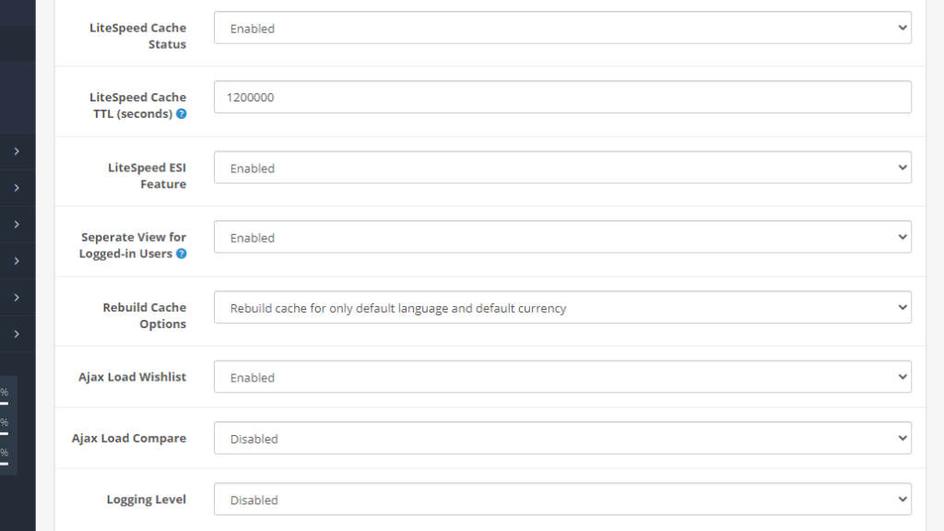Expand the fifth sidebar menu chevron
Image resolution: width=944 pixels, height=531 pixels.
pos(16,297)
